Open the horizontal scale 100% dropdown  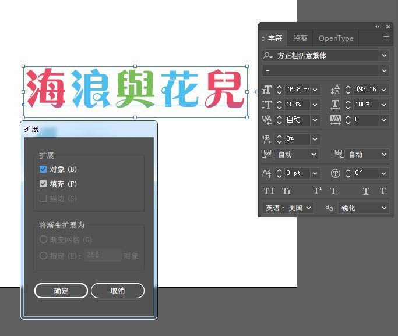[384, 105]
